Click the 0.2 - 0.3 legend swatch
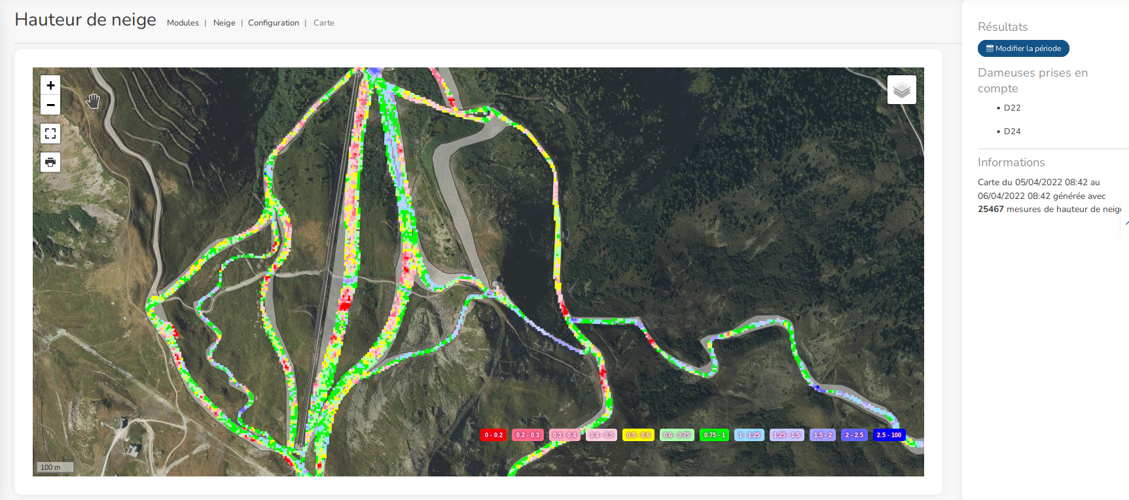The height and width of the screenshot is (500, 1129). (528, 435)
